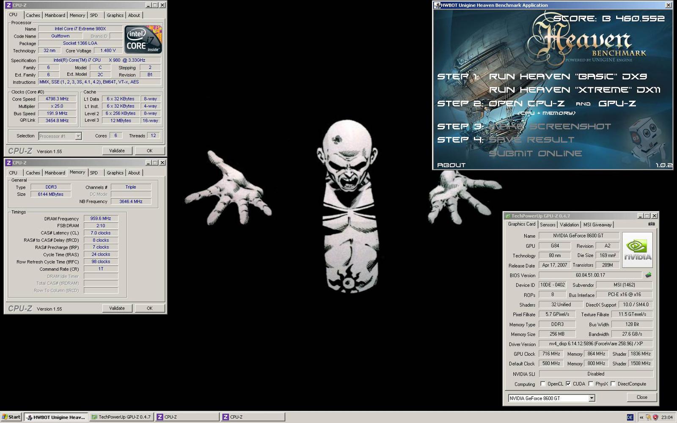
Task: Click the Bus Speed value 191.9 MHz
Action: click(57, 113)
